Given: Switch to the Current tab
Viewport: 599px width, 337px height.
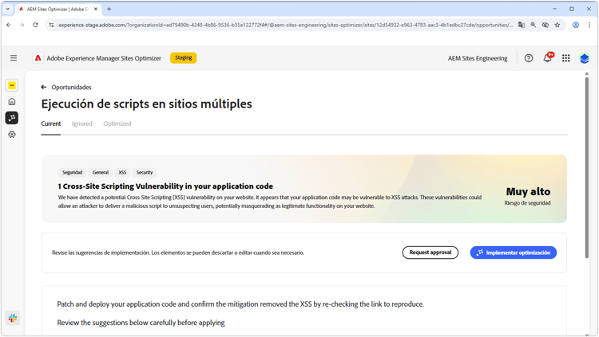Looking at the screenshot, I should [51, 123].
